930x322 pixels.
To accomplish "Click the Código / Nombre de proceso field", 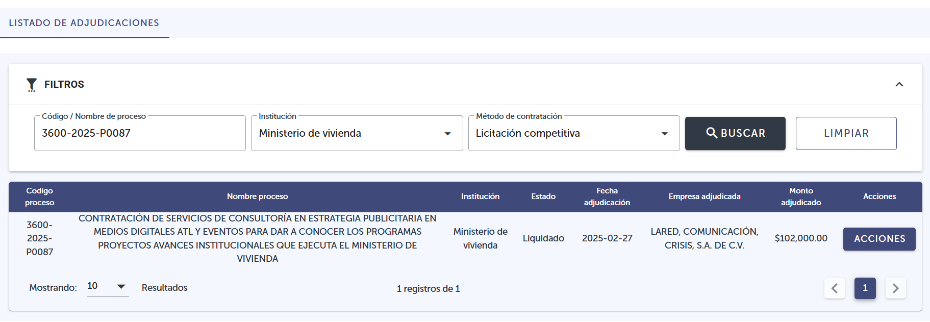I will point(140,133).
